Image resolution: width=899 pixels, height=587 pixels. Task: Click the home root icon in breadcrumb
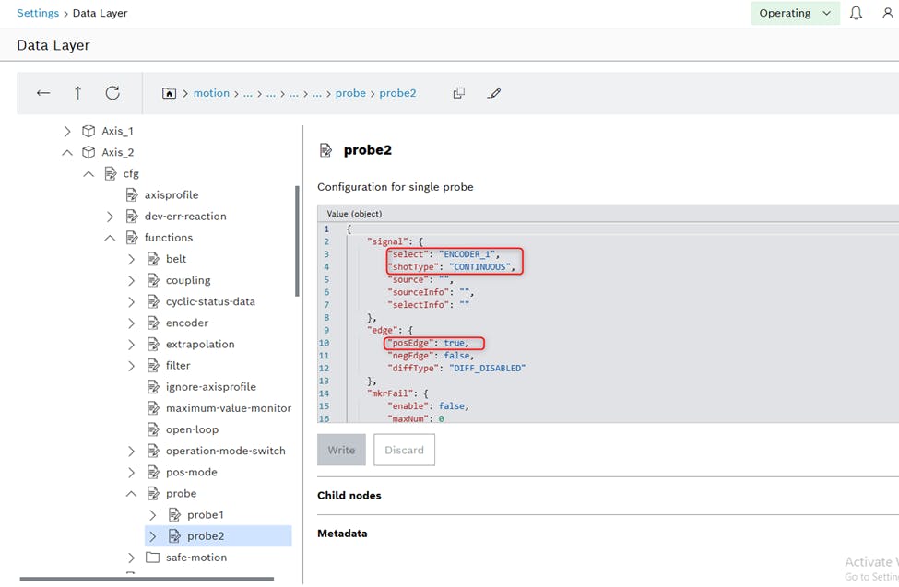pyautogui.click(x=169, y=93)
